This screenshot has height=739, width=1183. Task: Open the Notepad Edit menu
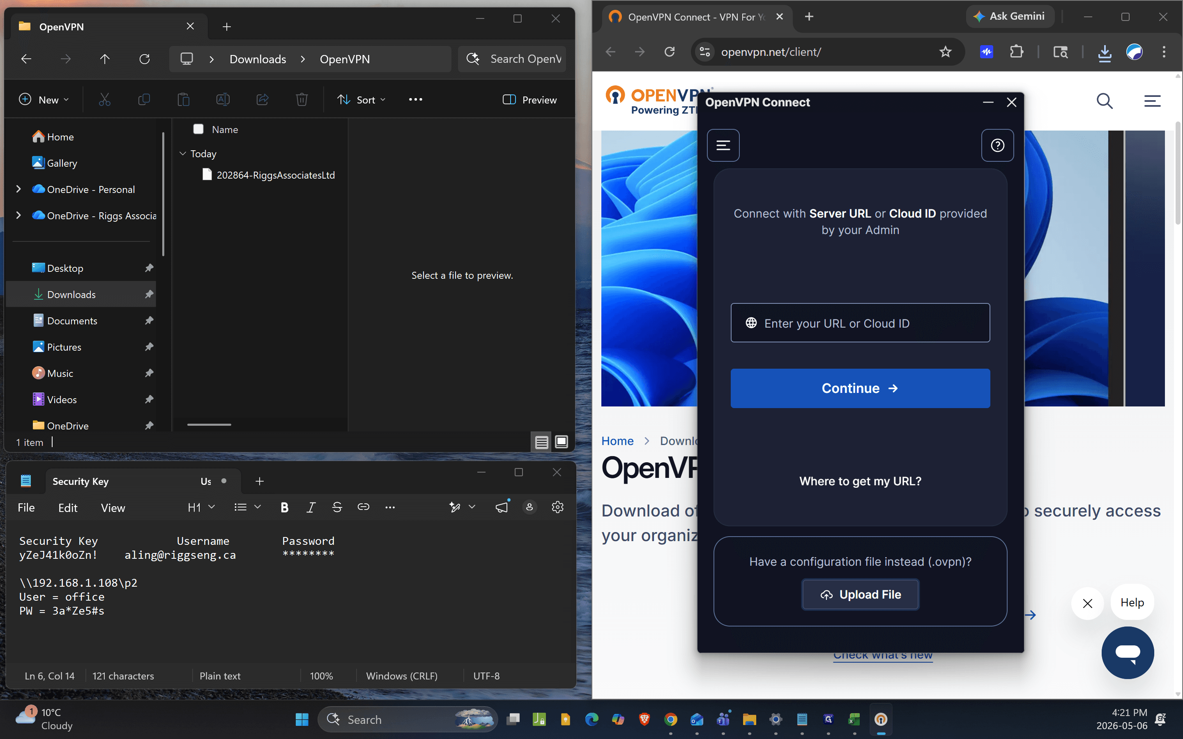[68, 508]
